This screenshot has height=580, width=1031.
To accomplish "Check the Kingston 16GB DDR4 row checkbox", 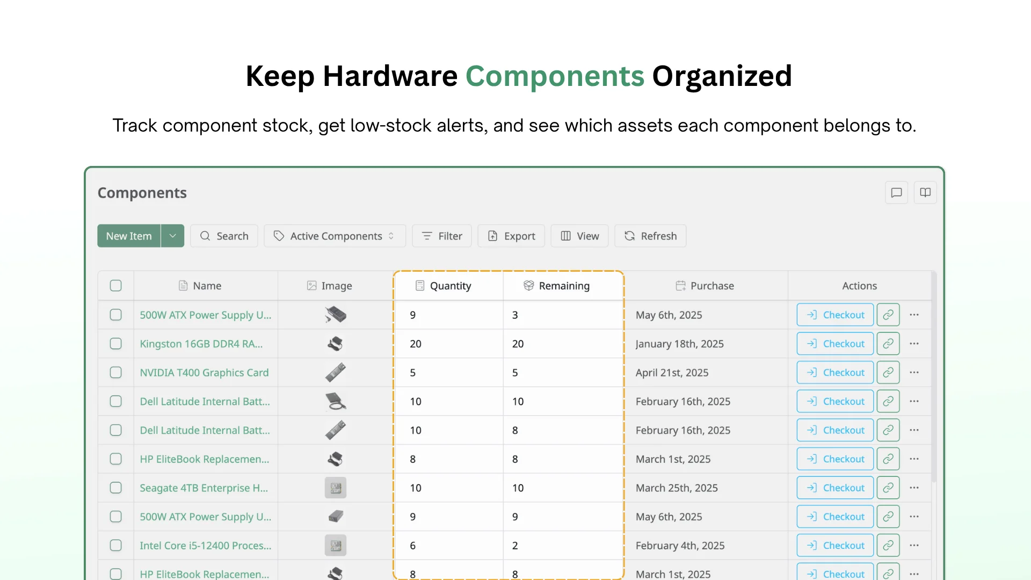I will 116,344.
